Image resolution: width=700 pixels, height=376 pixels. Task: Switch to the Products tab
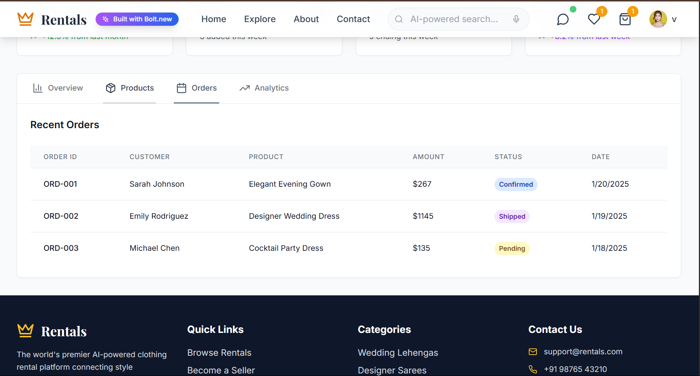coord(130,88)
